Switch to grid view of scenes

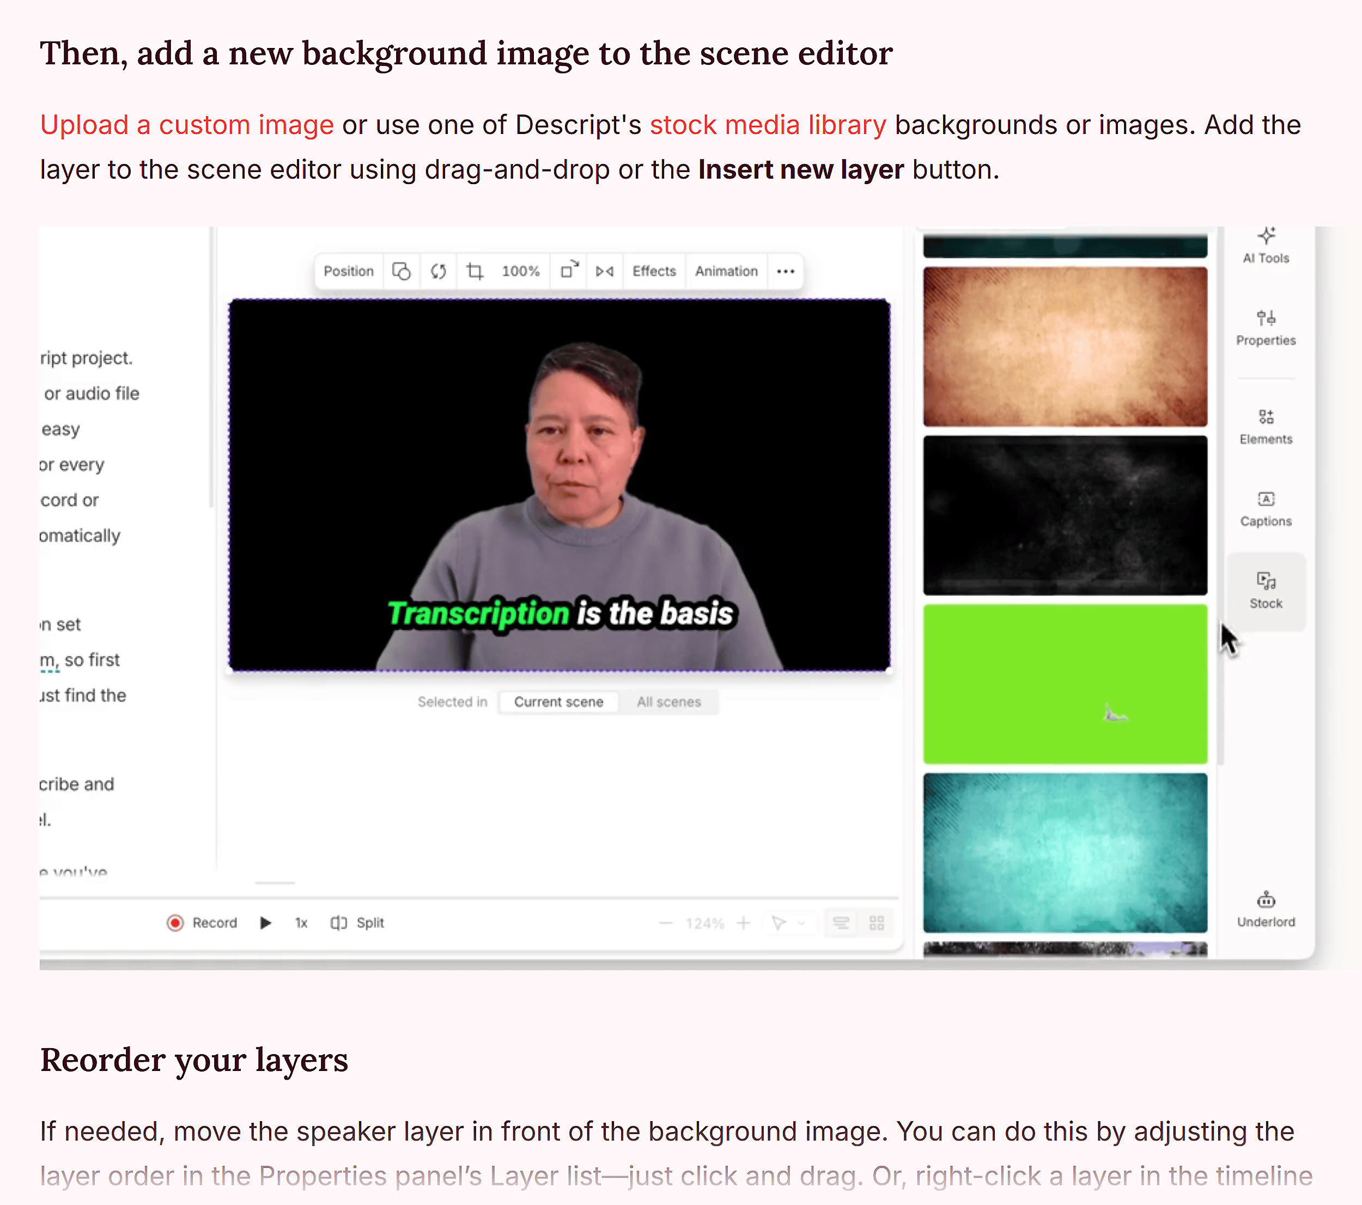tap(875, 923)
